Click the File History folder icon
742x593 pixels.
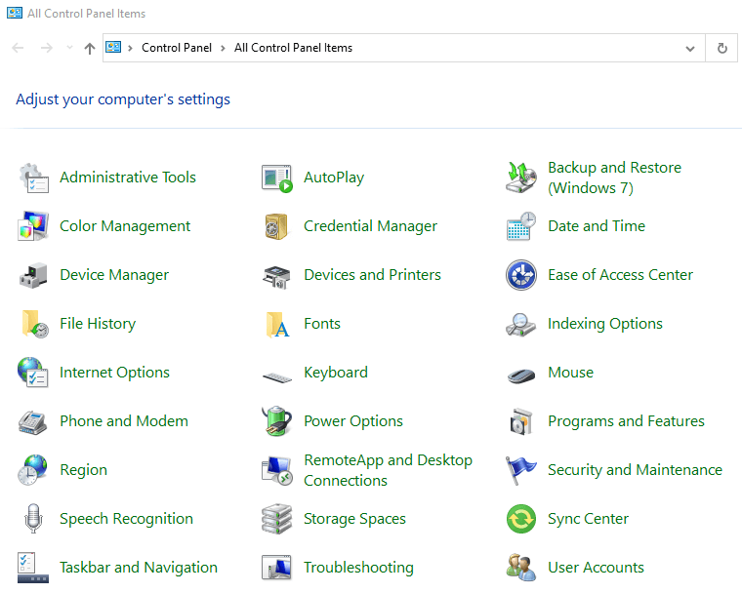pos(34,324)
